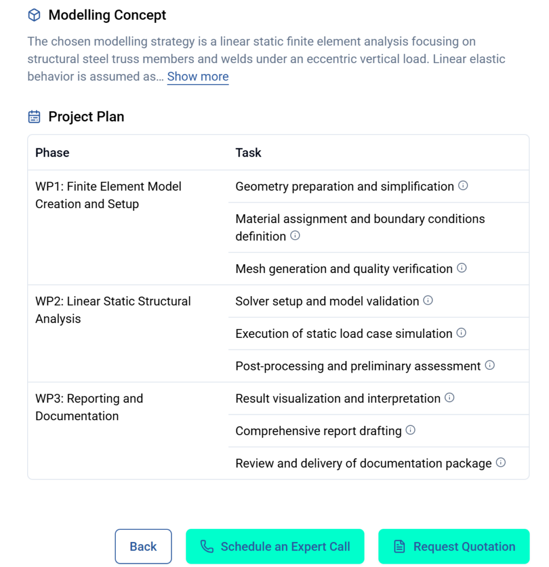Click info icon beside Result visualization and interpretation
Viewport: 549px width, 567px height.
(x=450, y=398)
